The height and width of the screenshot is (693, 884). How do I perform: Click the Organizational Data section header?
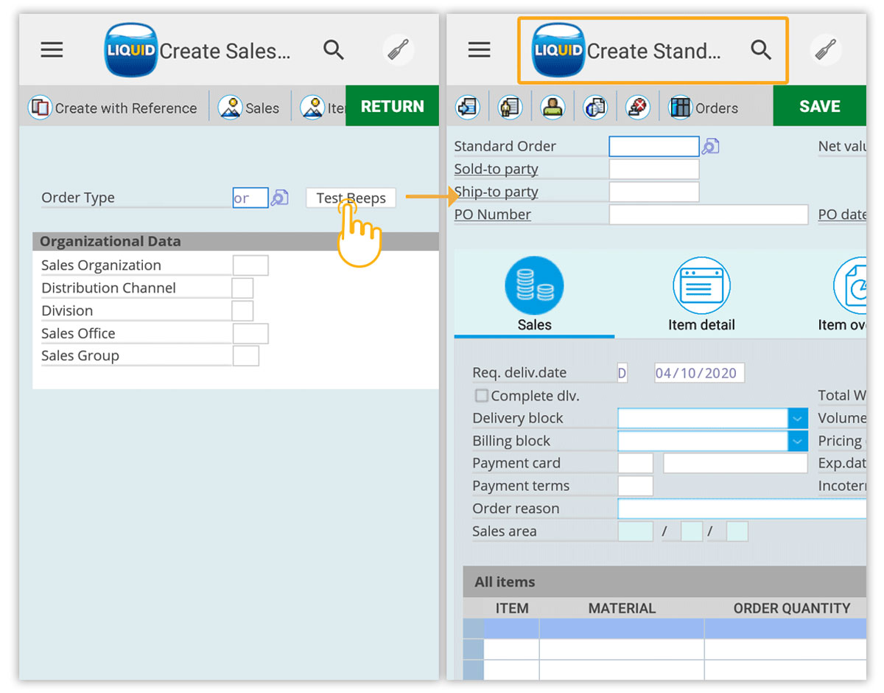click(x=236, y=241)
